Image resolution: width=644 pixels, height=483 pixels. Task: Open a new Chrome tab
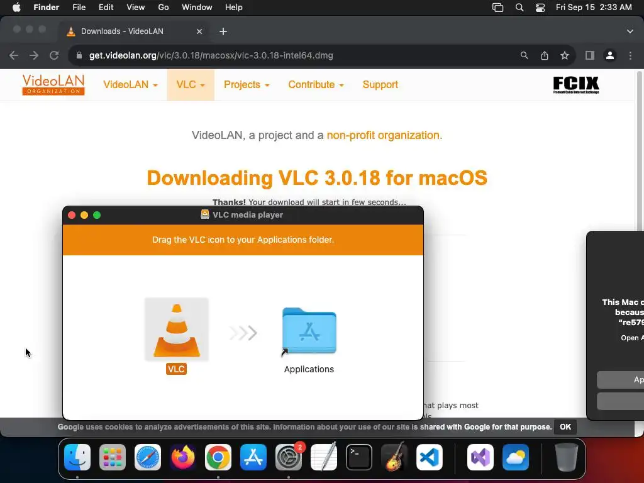click(x=223, y=31)
